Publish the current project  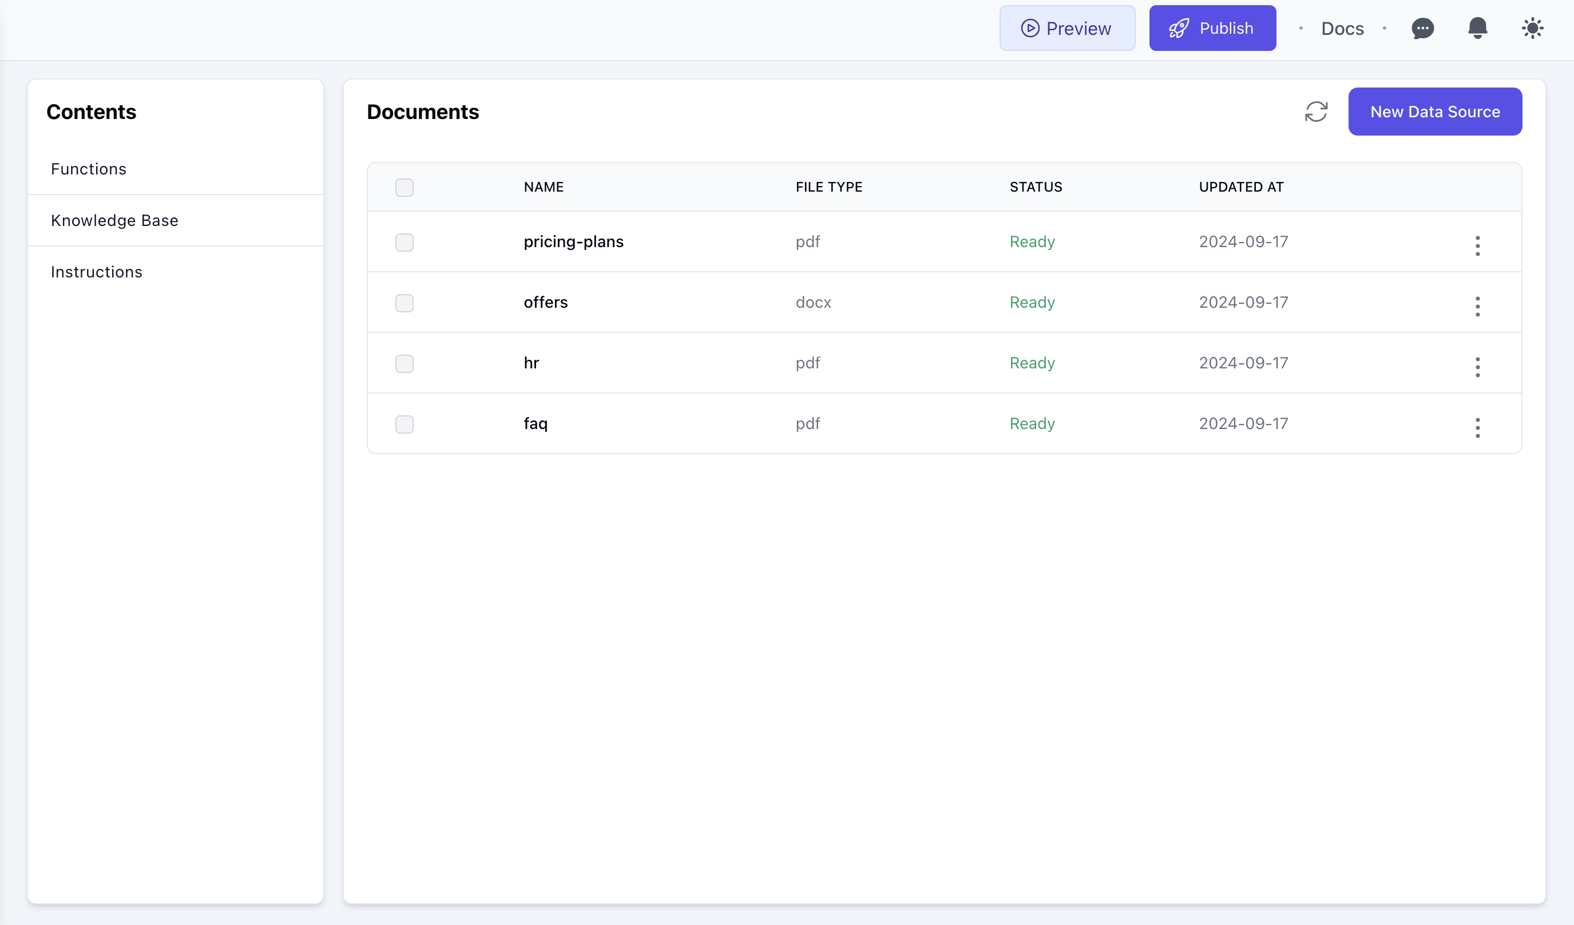[1212, 28]
